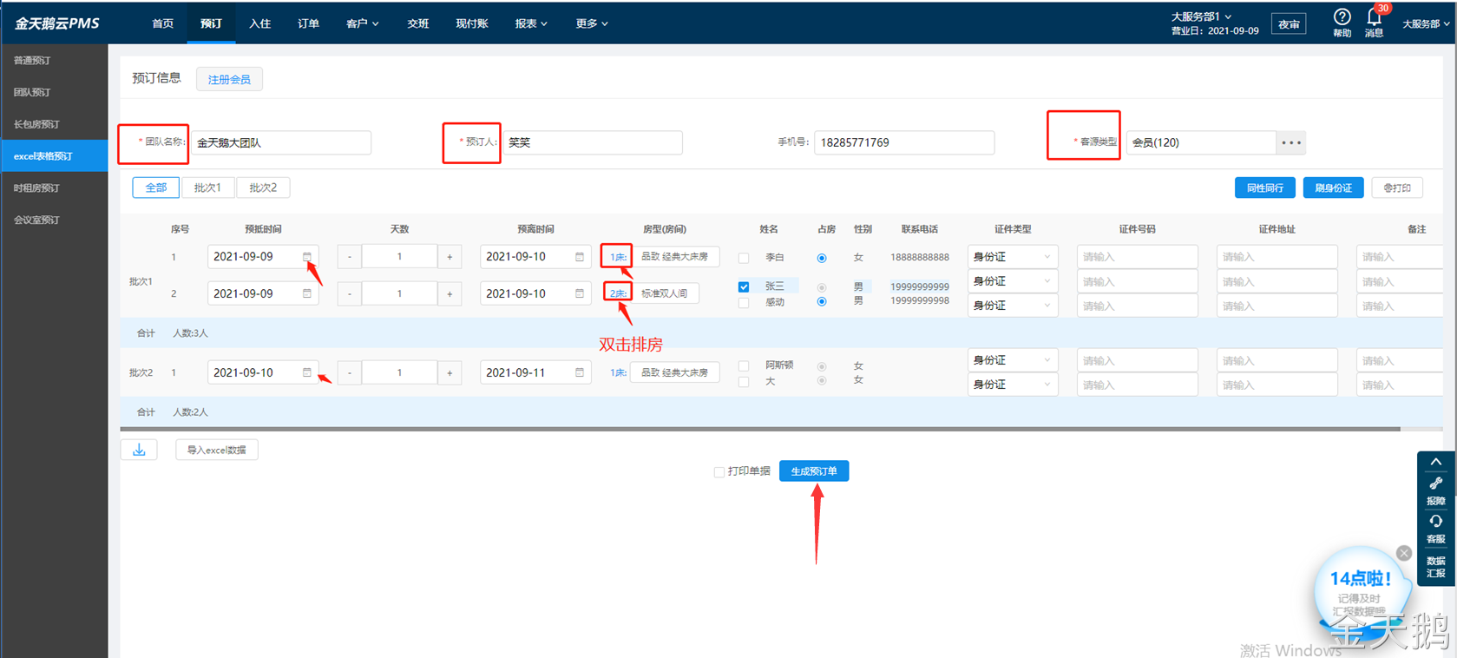The height and width of the screenshot is (658, 1457).
Task: Open calendar for 2021-09-09 arrival, row 1
Action: [307, 257]
